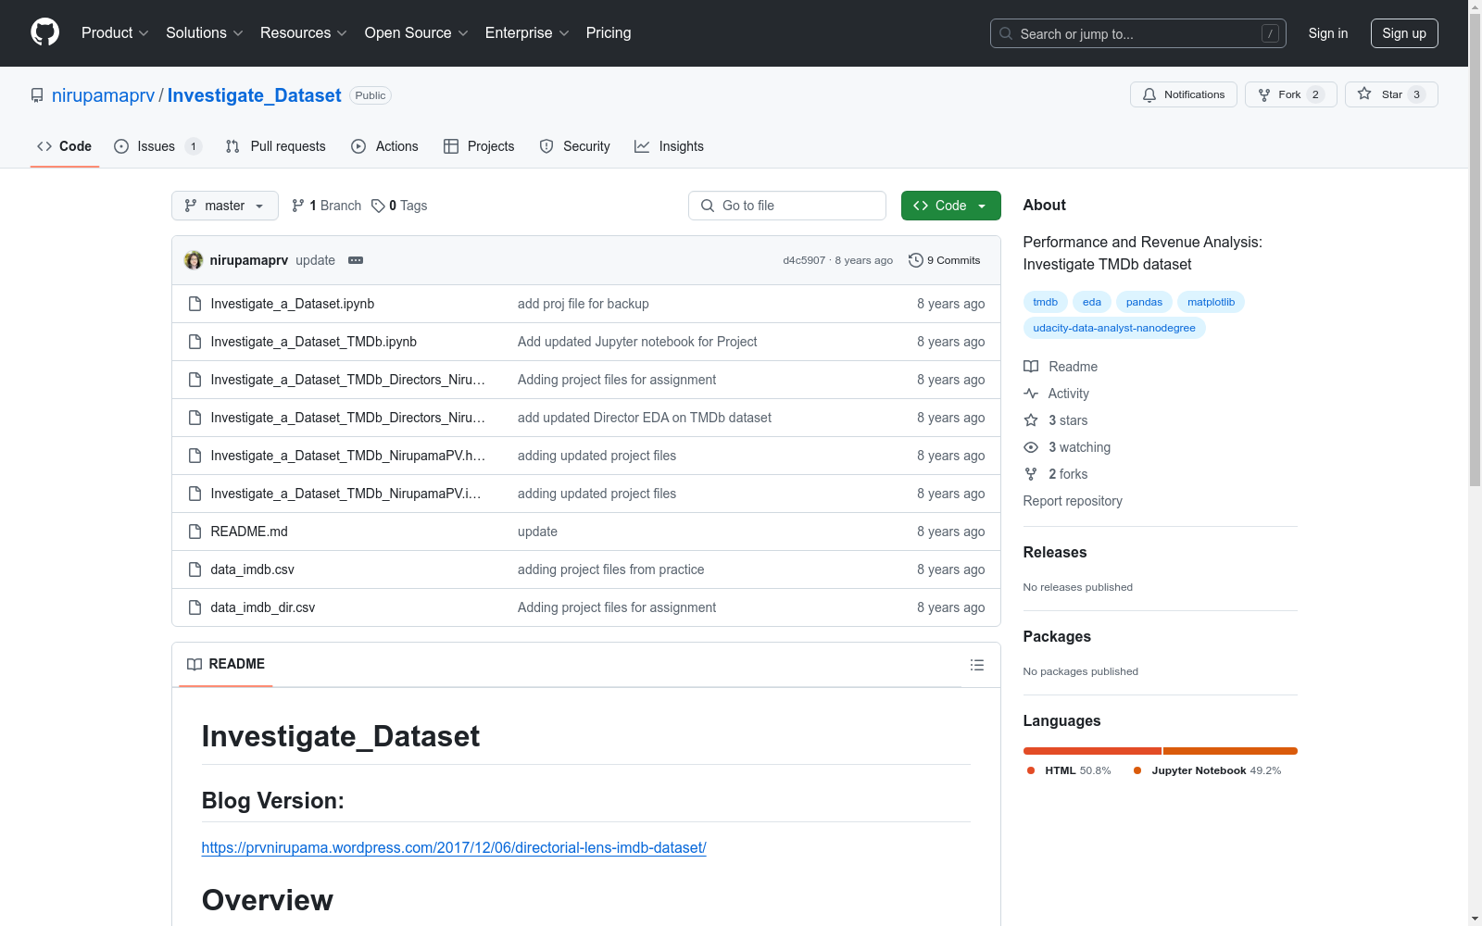Star the repository with the star icon
The image size is (1482, 926).
pyautogui.click(x=1364, y=94)
